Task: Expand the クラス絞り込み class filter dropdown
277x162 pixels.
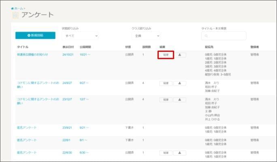Action: pyautogui.click(x=146, y=36)
